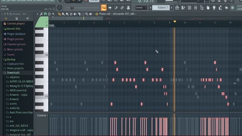Open Recent files in browser

14,29
